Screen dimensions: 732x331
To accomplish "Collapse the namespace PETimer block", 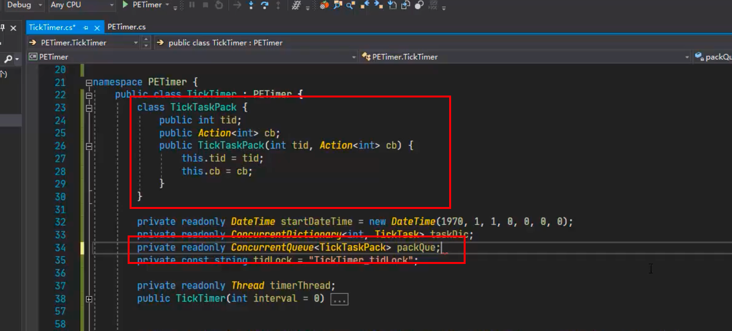I will click(x=89, y=83).
